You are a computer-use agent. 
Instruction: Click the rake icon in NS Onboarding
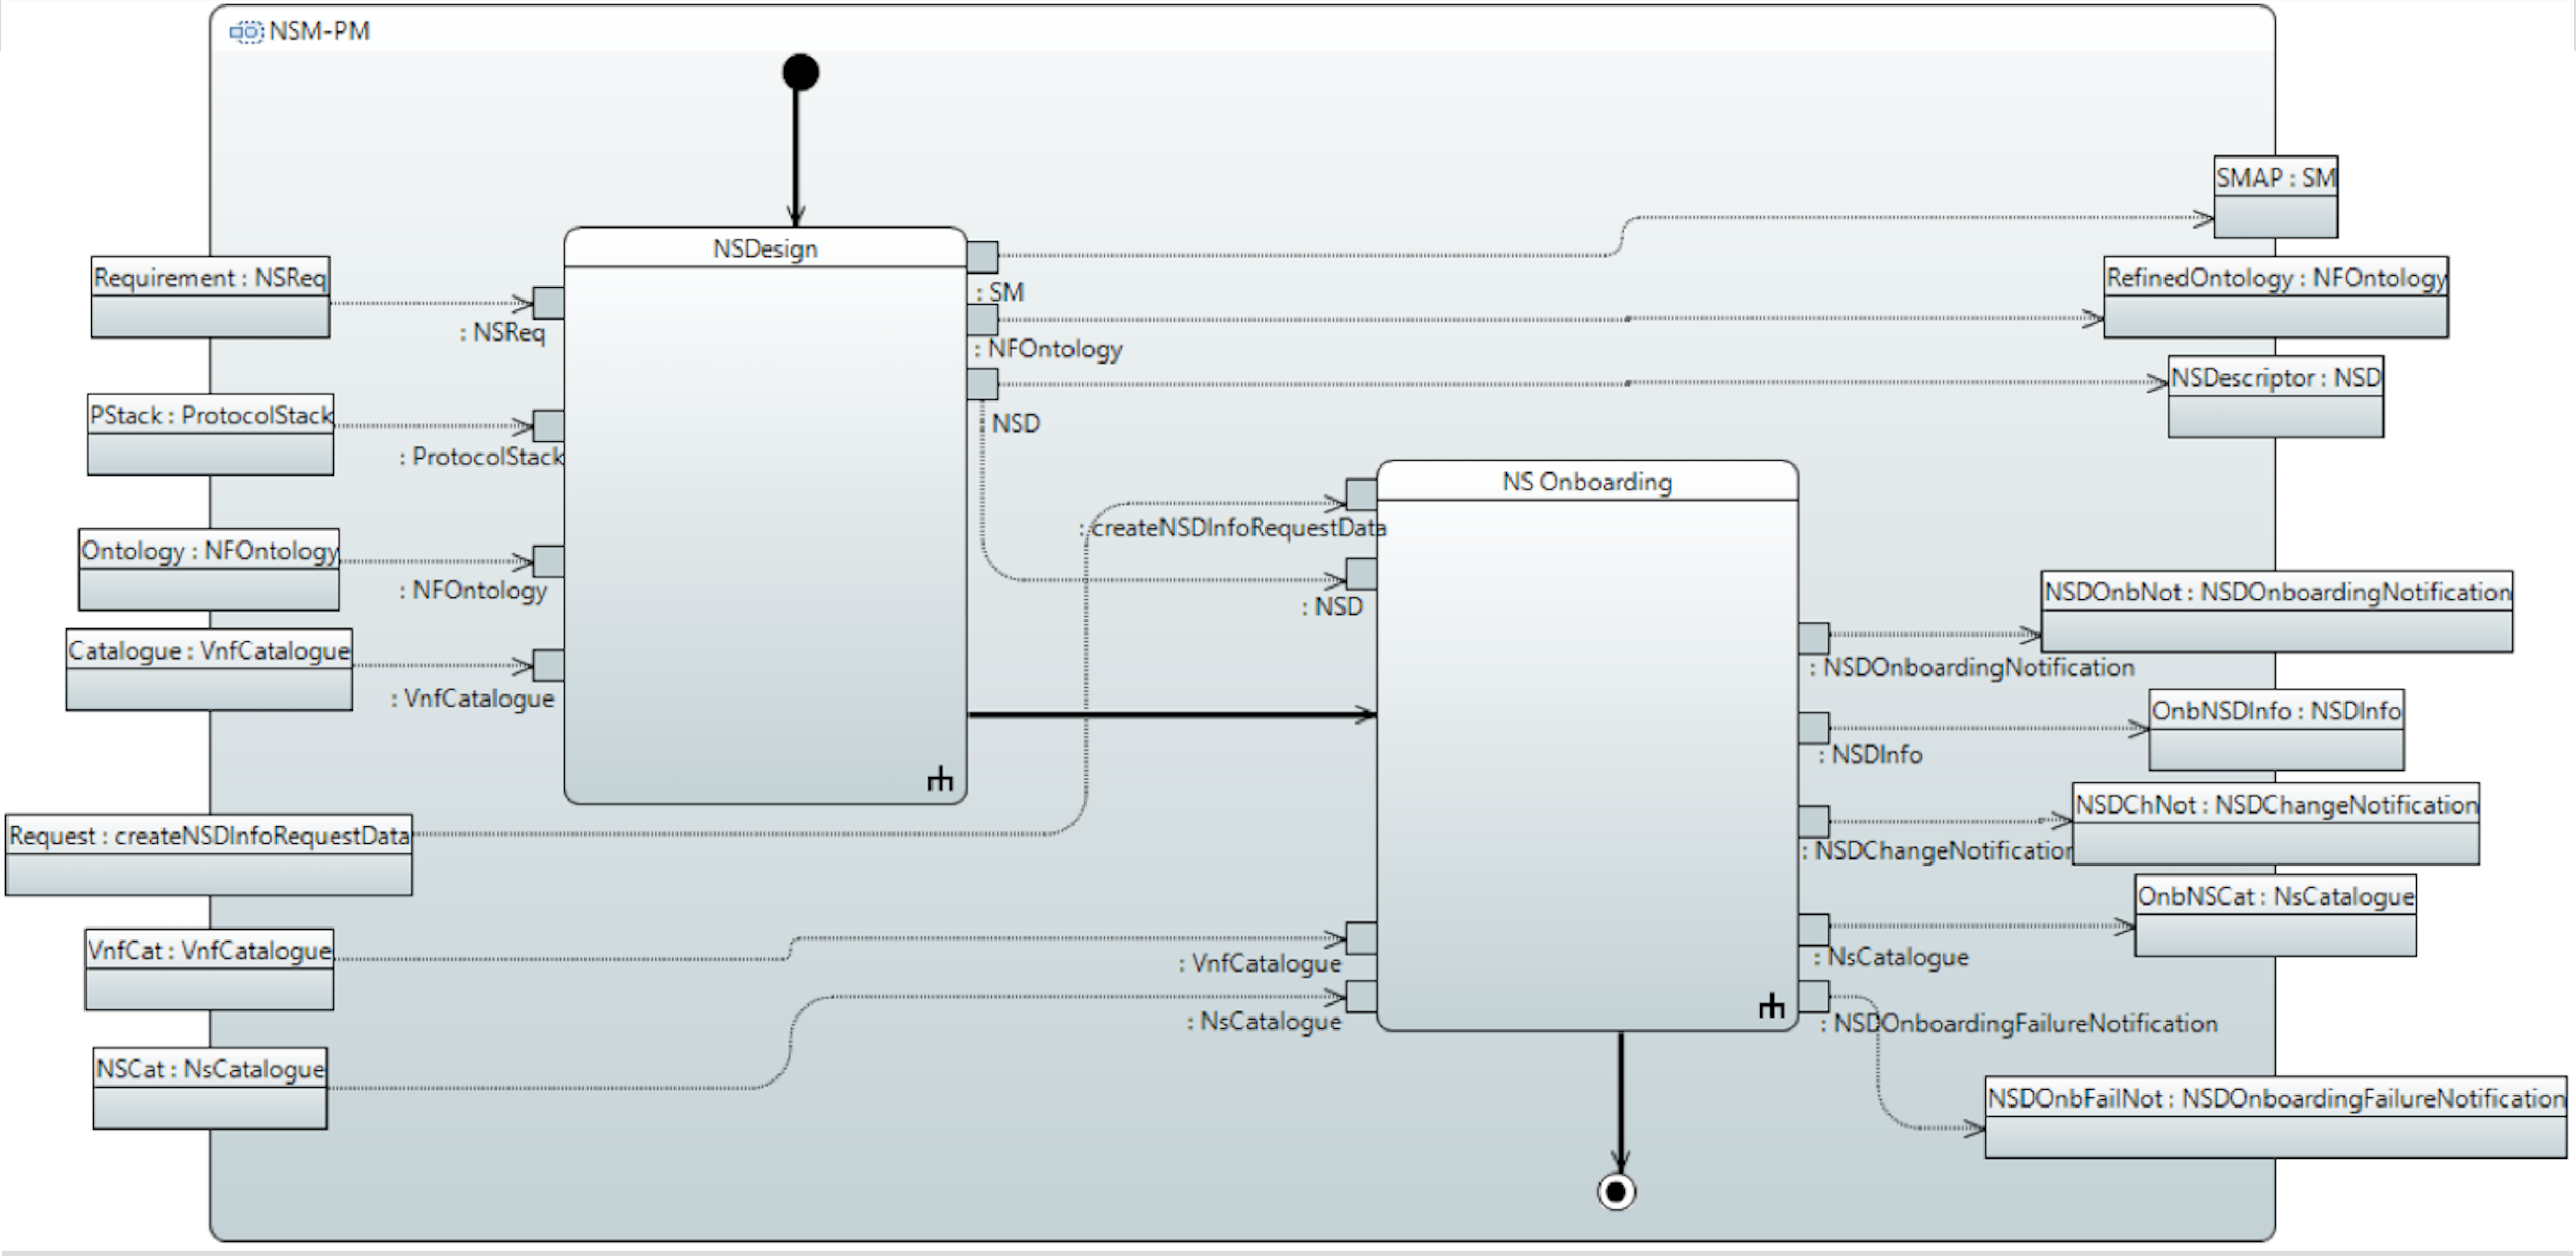click(x=1771, y=1005)
